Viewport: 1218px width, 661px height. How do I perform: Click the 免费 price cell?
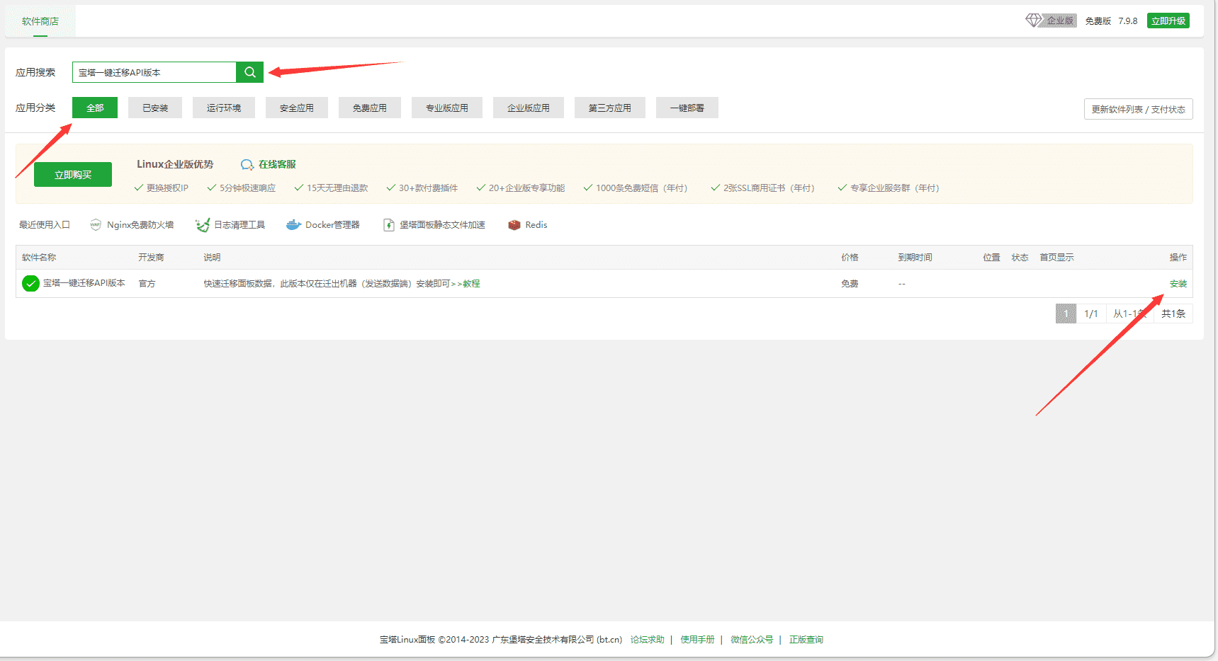tap(850, 284)
